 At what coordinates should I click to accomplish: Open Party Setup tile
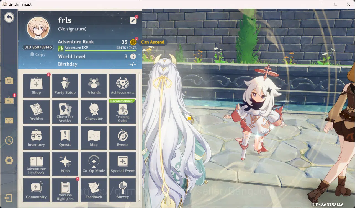pyautogui.click(x=65, y=85)
